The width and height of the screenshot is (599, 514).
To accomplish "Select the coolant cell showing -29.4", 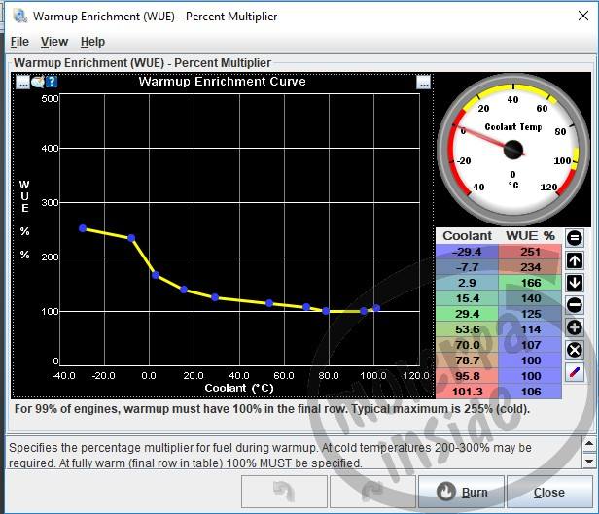I will tap(467, 252).
